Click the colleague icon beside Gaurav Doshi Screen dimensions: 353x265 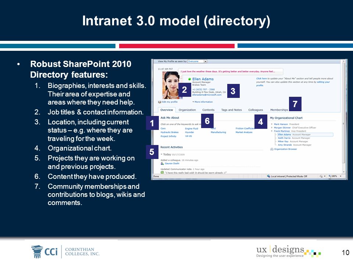click(162, 163)
